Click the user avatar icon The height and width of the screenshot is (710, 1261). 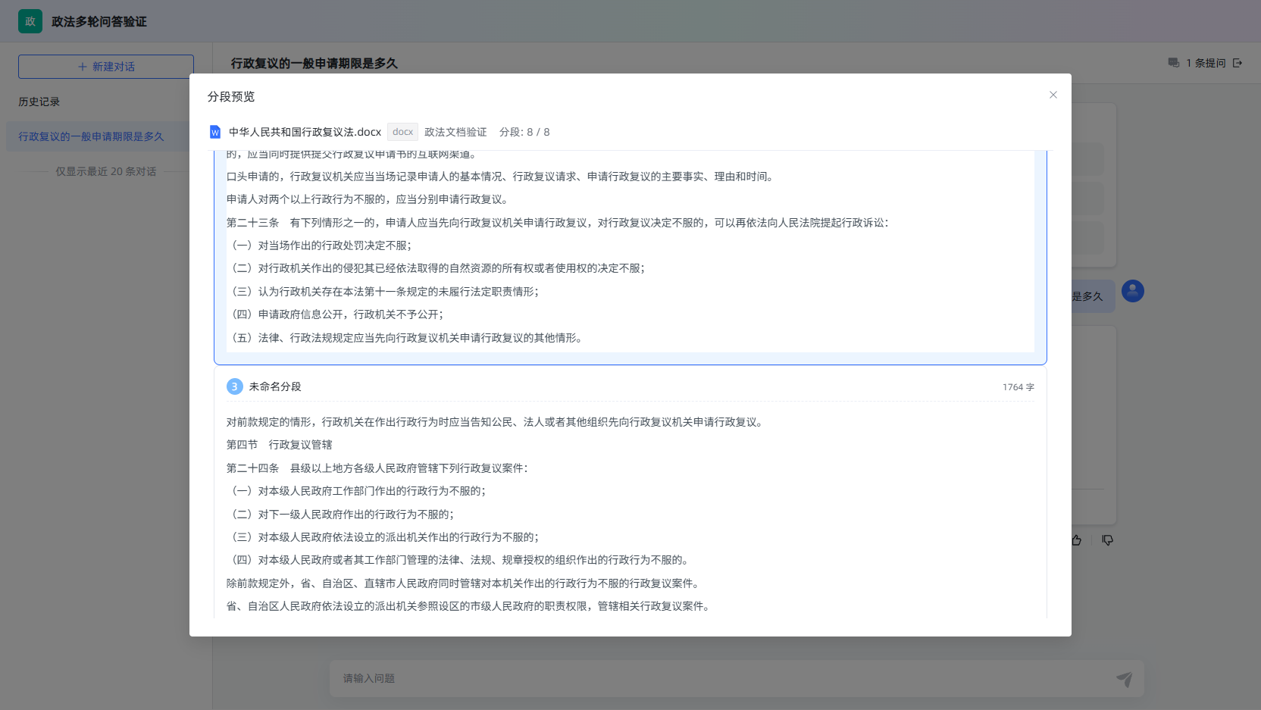tap(1133, 291)
